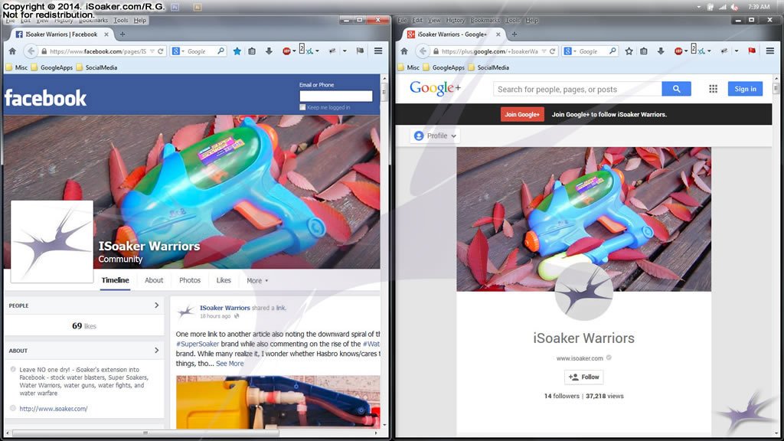Open the Adblock Plus dropdown arrow in the Google+ window

686,51
